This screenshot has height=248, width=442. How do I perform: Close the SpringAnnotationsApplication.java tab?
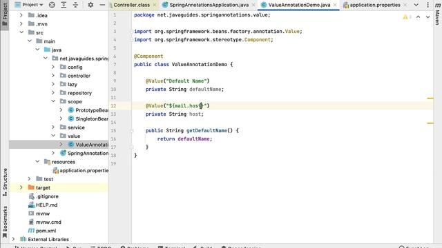point(253,5)
